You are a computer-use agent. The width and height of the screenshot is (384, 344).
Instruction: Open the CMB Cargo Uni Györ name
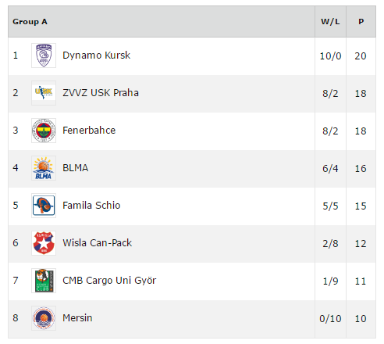coord(109,281)
